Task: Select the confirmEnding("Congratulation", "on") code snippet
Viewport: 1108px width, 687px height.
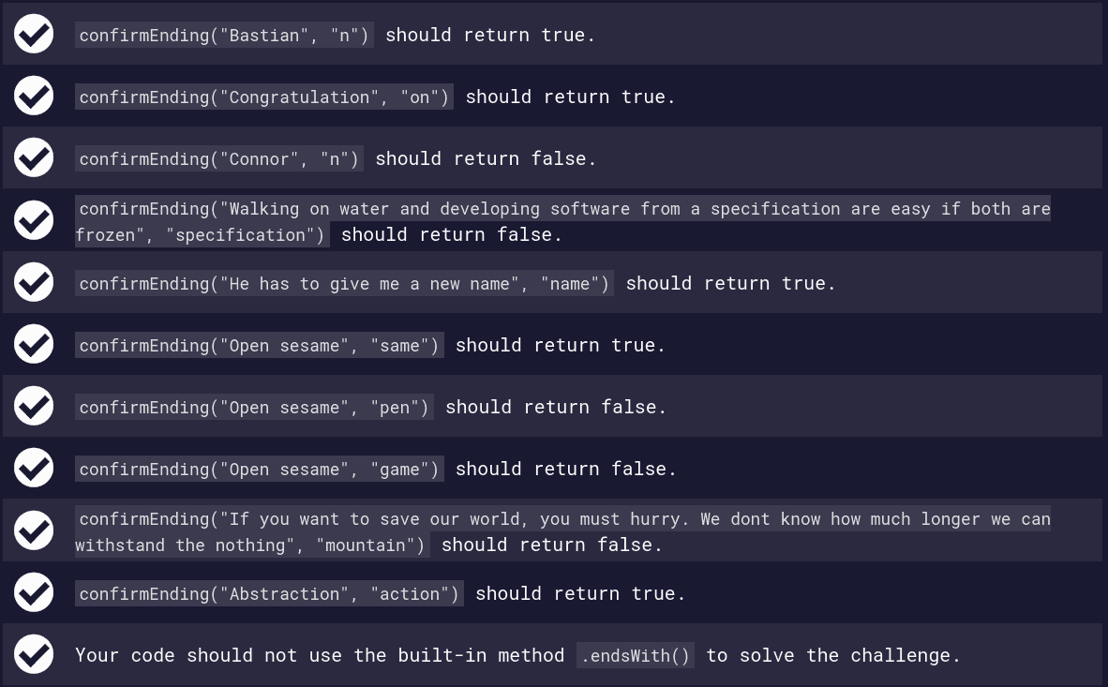Action: (x=264, y=97)
